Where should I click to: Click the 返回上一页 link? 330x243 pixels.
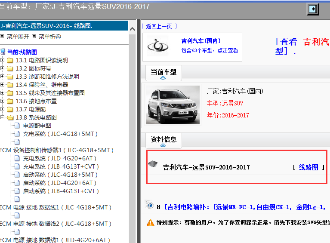(x=159, y=26)
